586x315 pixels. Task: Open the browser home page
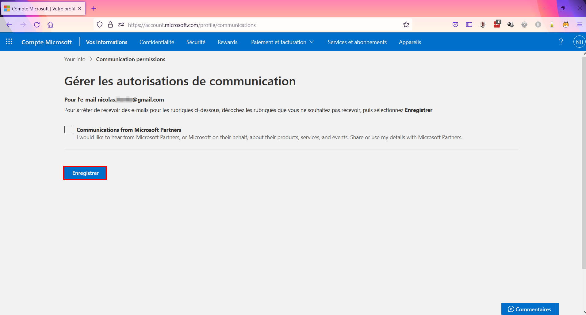tap(51, 25)
